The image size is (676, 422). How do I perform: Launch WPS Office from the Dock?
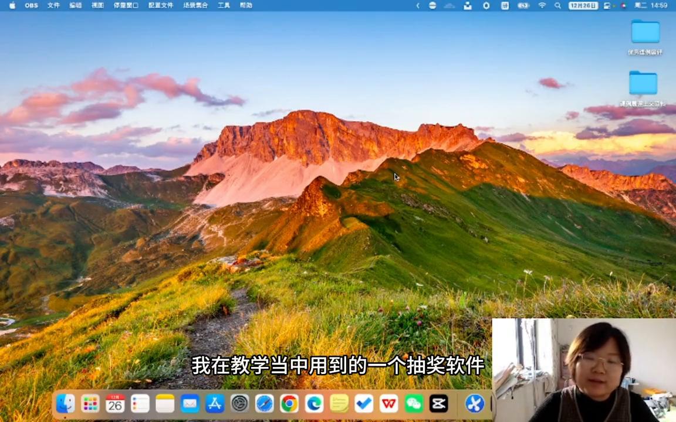tap(388, 404)
